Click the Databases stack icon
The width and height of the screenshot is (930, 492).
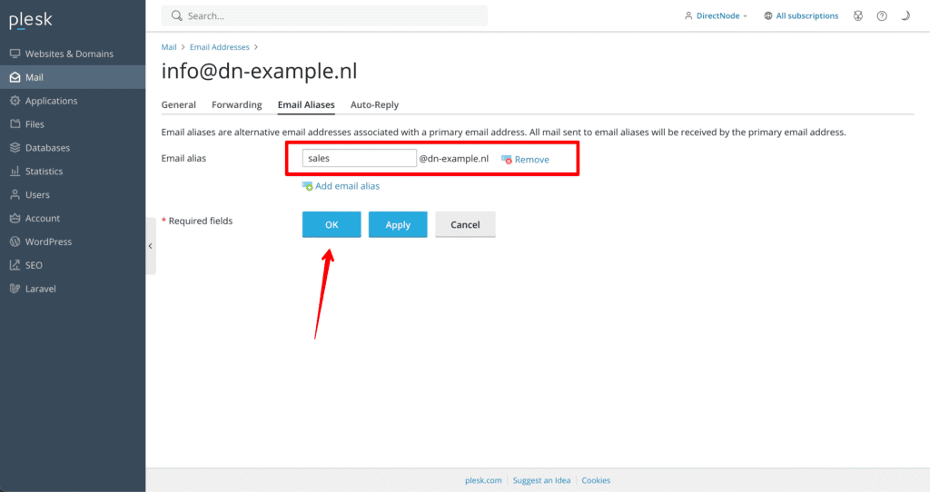click(15, 148)
